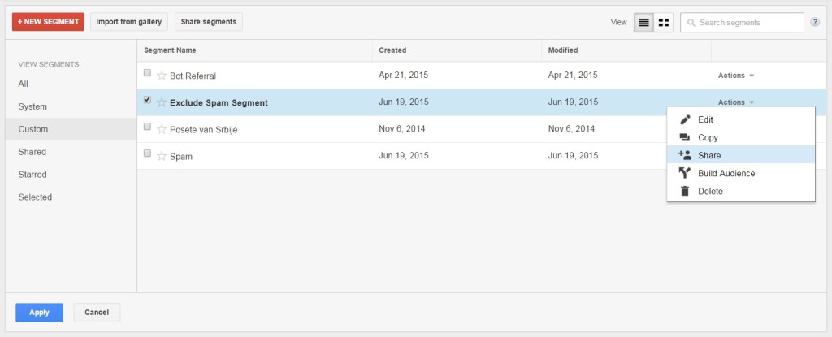
Task: Check the Bot Referral checkbox
Action: [x=147, y=73]
